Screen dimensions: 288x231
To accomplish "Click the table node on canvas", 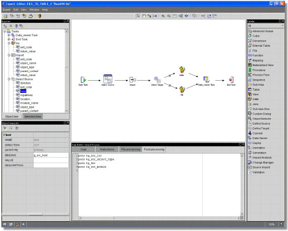I will 182,72.
